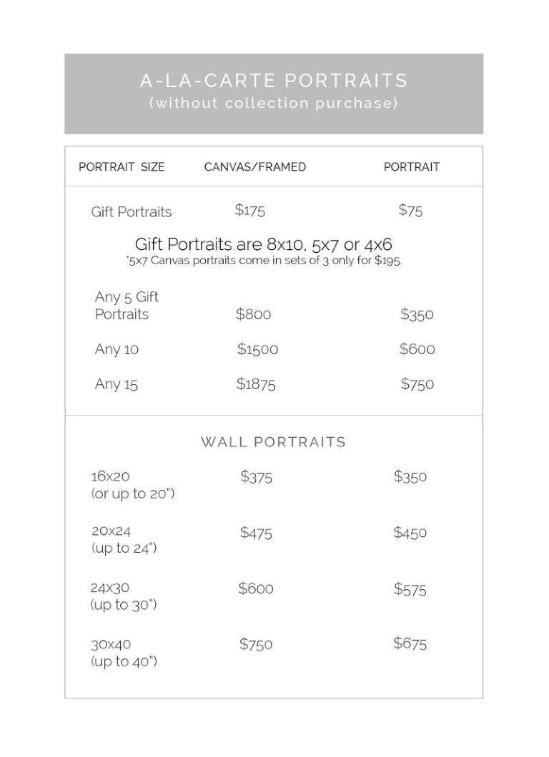Select the $75 gift portrait price

coord(410,210)
